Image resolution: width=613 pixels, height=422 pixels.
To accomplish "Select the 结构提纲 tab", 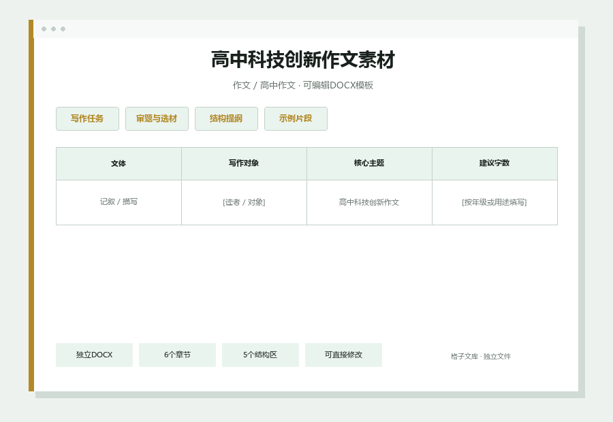I will tap(226, 119).
